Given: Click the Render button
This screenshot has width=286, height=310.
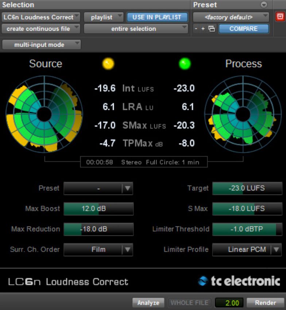Looking at the screenshot, I should point(265,303).
